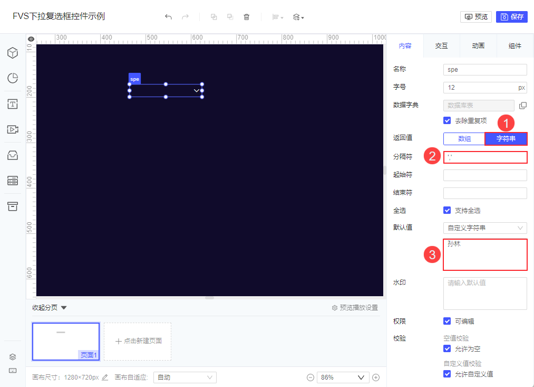Click the plus zoom in icon
The image size is (534, 387).
pyautogui.click(x=376, y=377)
